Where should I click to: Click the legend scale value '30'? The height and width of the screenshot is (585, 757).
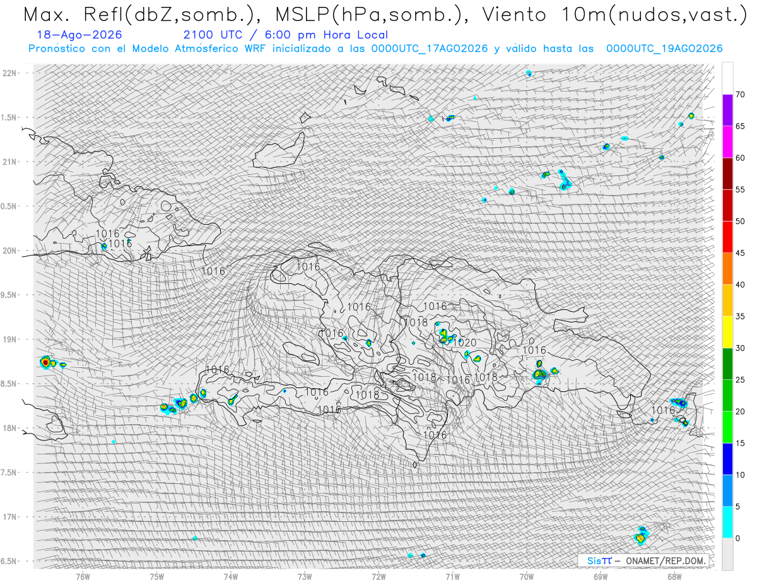coord(740,348)
